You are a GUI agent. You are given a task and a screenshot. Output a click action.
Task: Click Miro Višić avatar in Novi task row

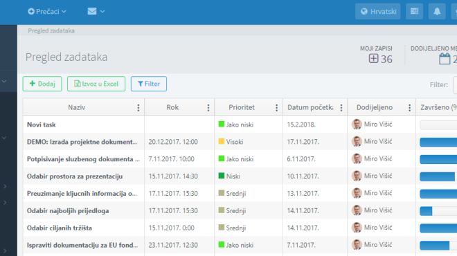click(357, 125)
